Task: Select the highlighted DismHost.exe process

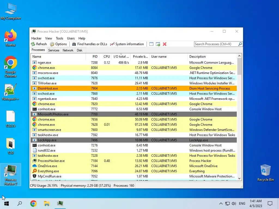Action: (134, 88)
